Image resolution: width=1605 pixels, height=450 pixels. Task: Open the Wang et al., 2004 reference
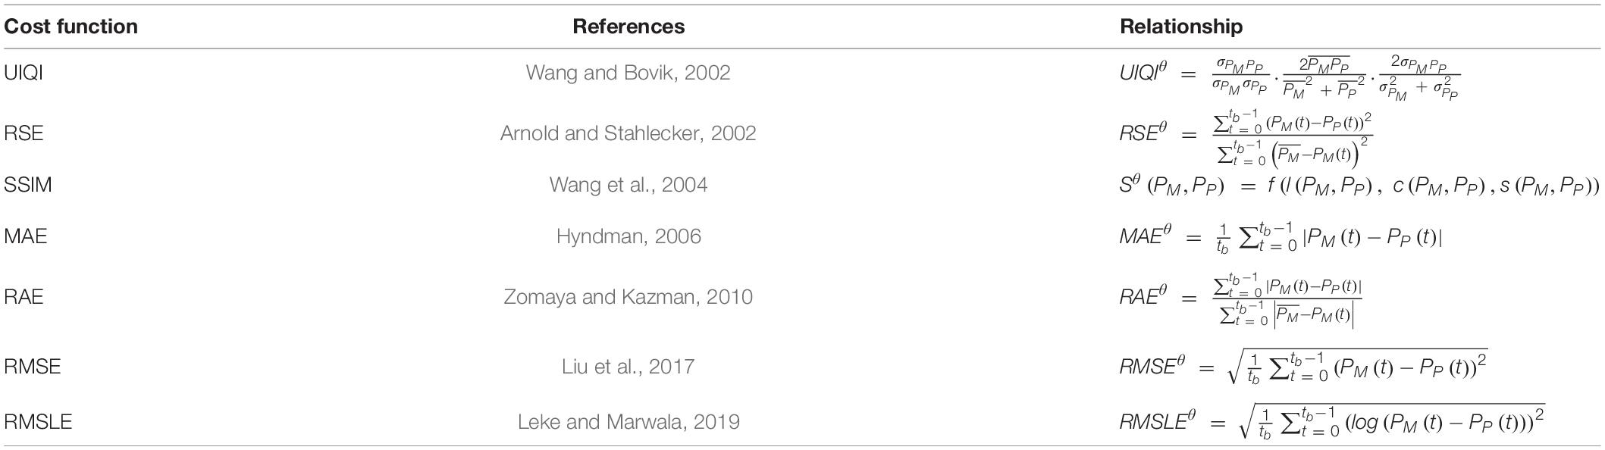628,185
